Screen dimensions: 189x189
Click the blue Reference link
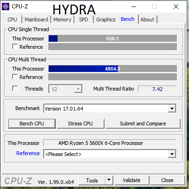(28, 153)
